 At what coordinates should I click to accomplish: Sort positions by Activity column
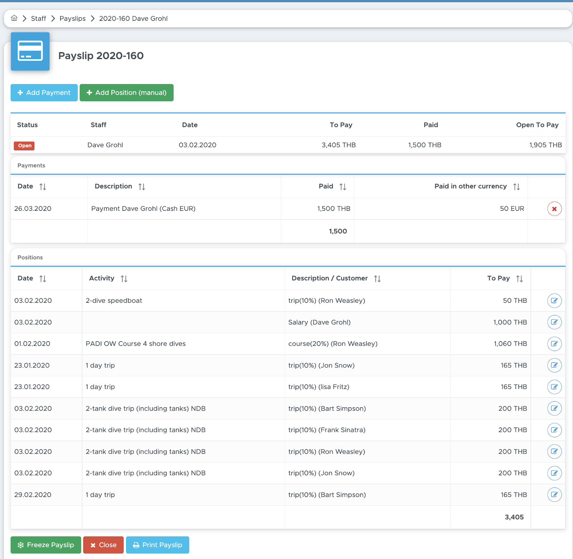(124, 279)
